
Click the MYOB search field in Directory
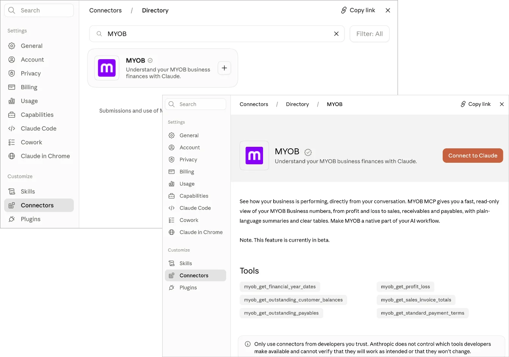click(217, 34)
